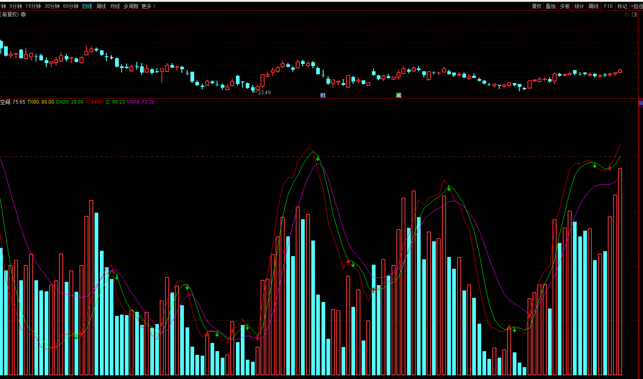The width and height of the screenshot is (643, 379).
Task: Open the 统计 statistics tool
Action: pyautogui.click(x=579, y=6)
